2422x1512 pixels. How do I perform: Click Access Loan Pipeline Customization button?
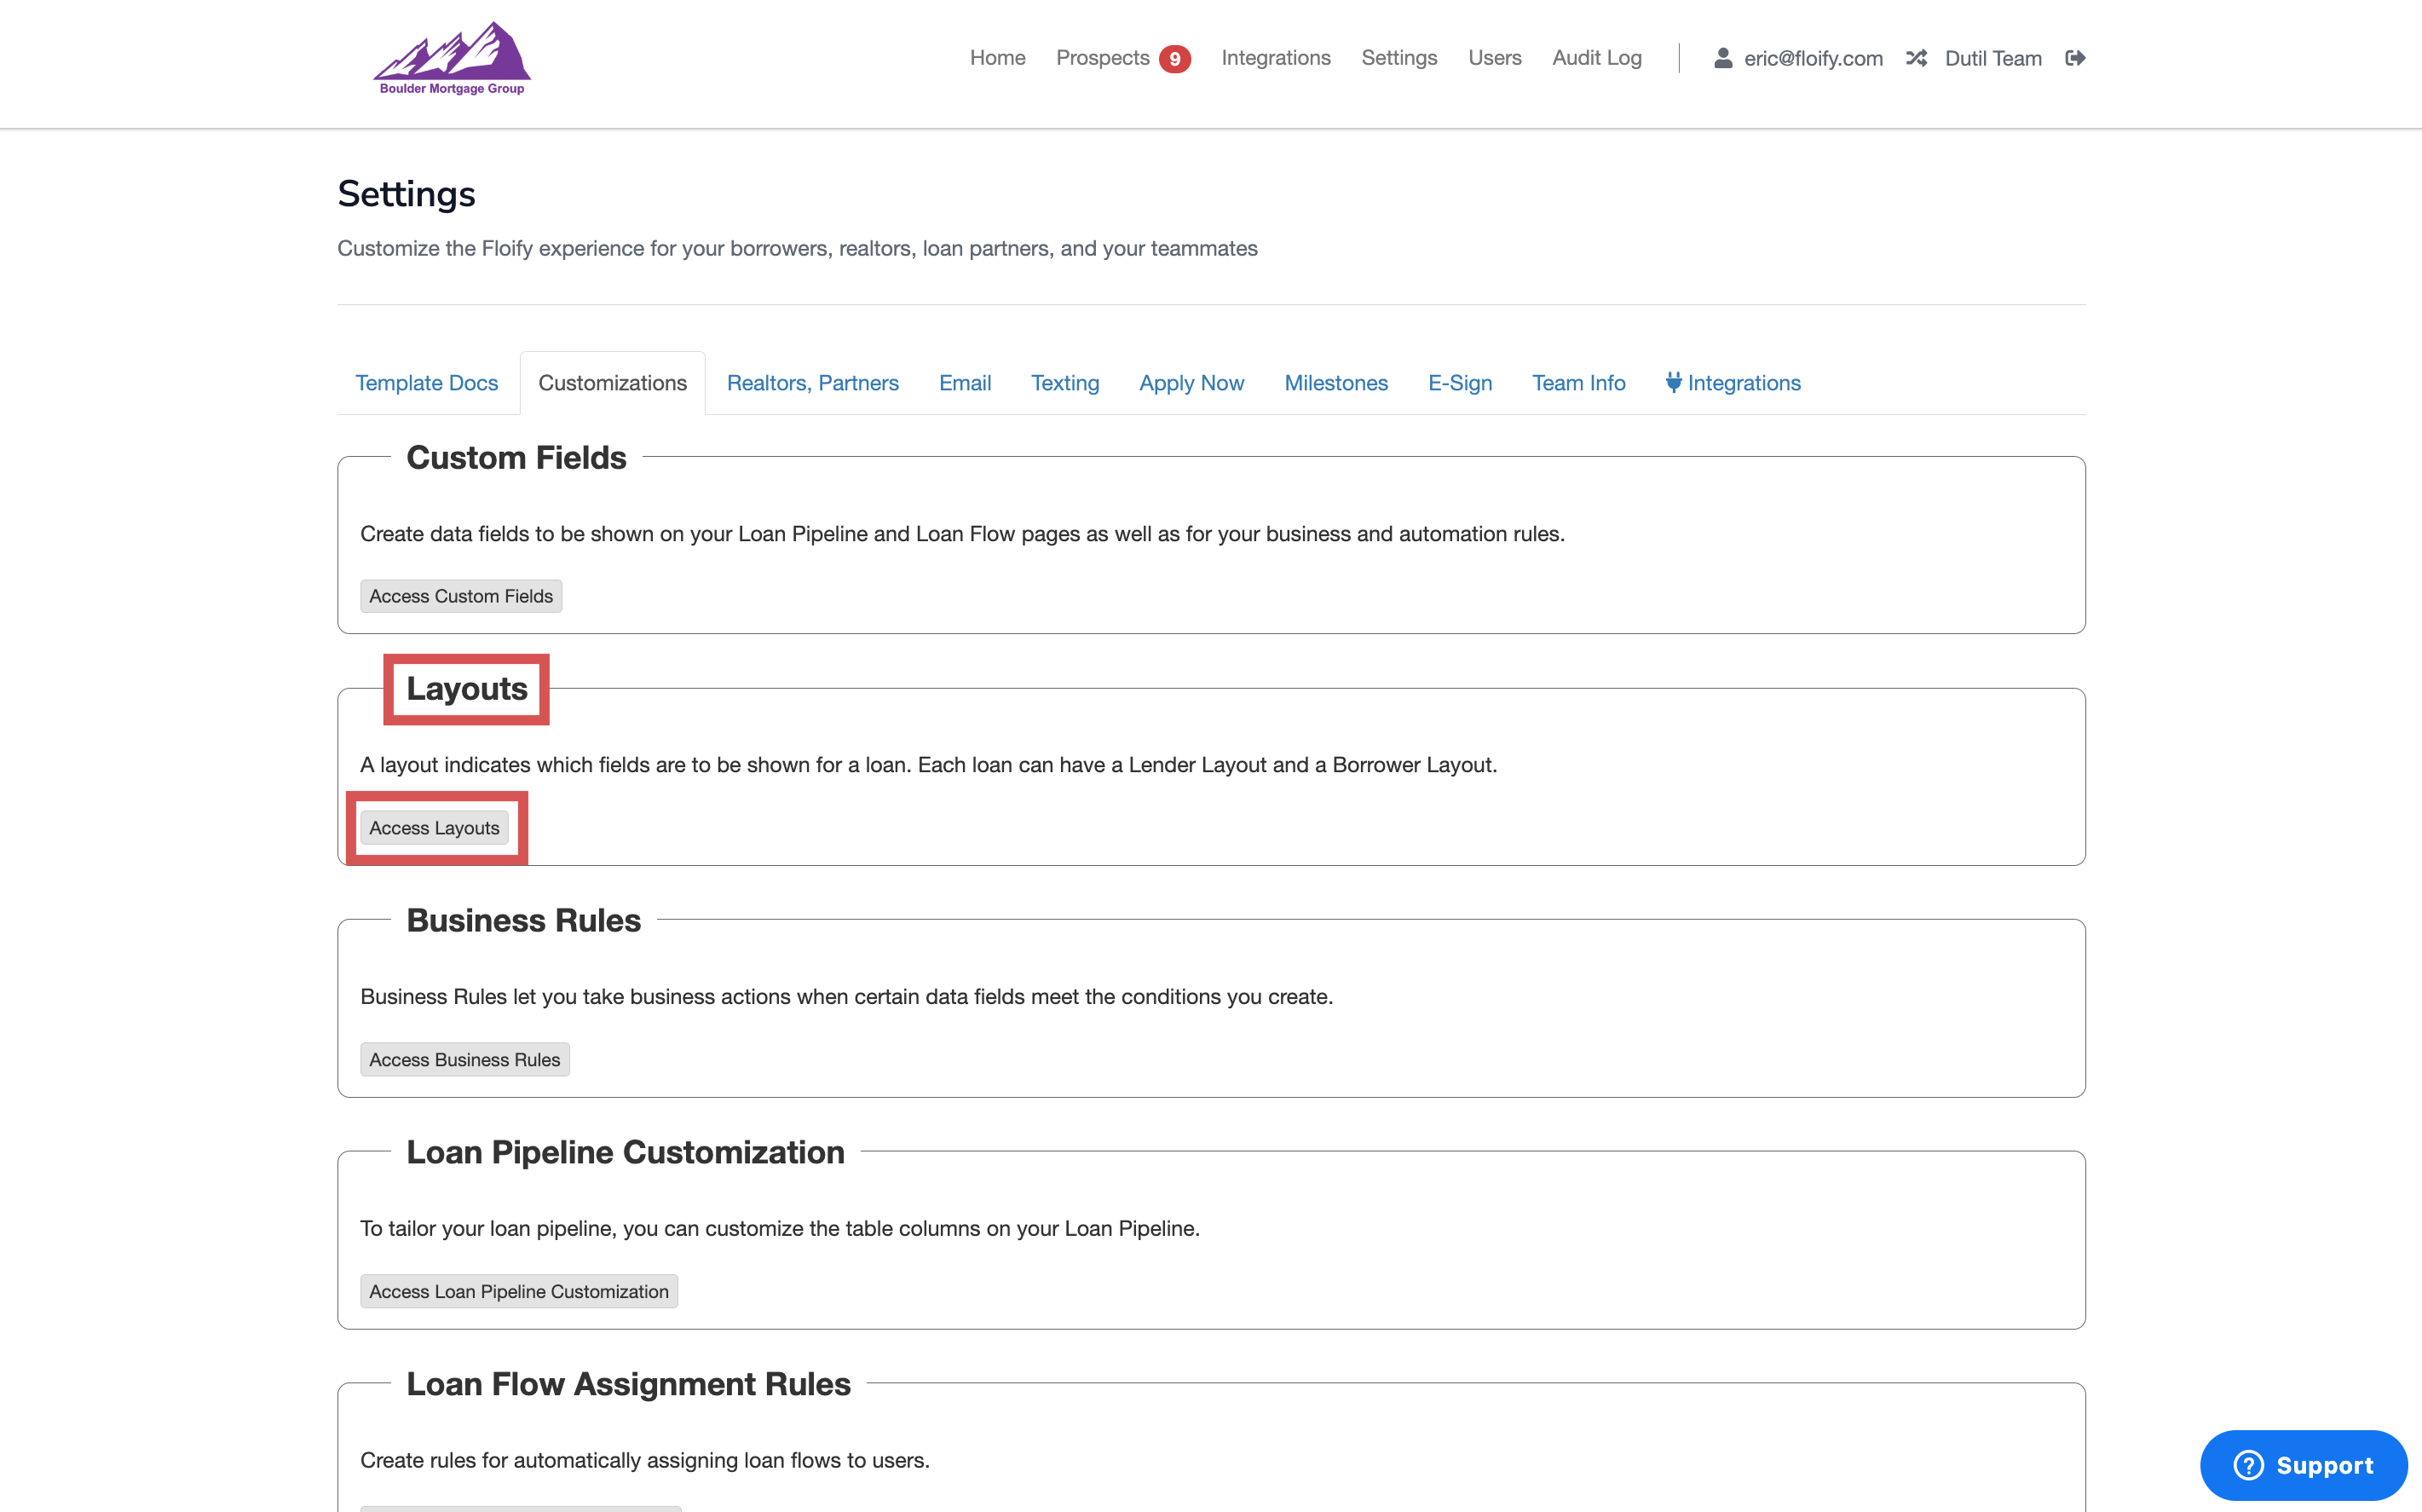point(519,1291)
